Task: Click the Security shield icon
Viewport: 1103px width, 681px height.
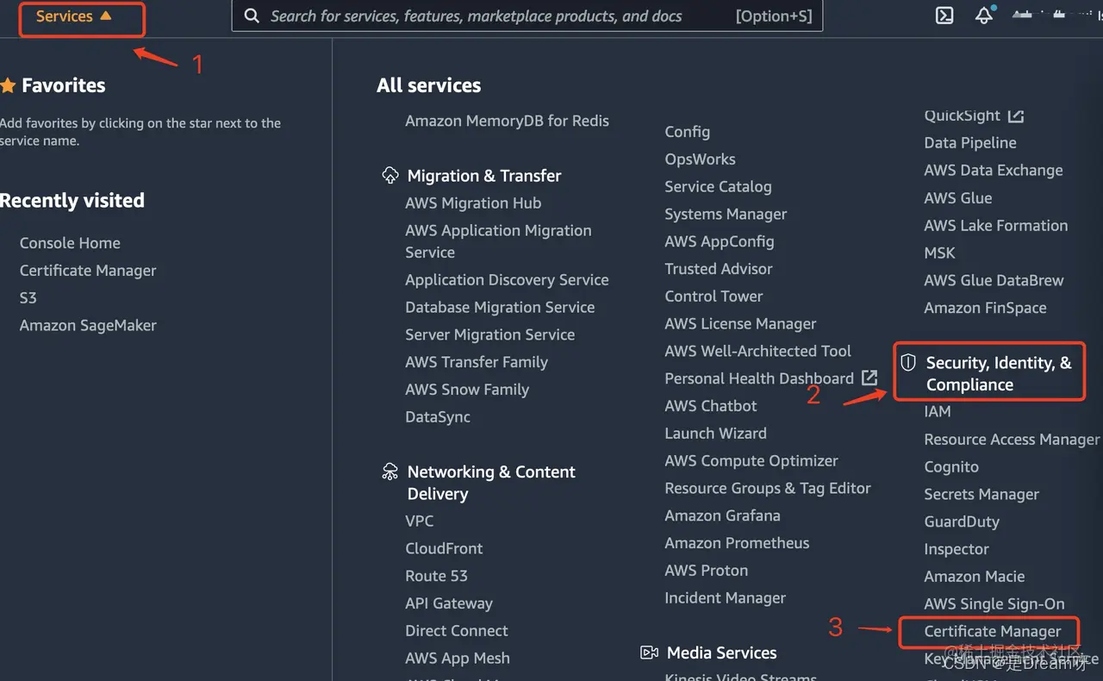Action: (907, 363)
